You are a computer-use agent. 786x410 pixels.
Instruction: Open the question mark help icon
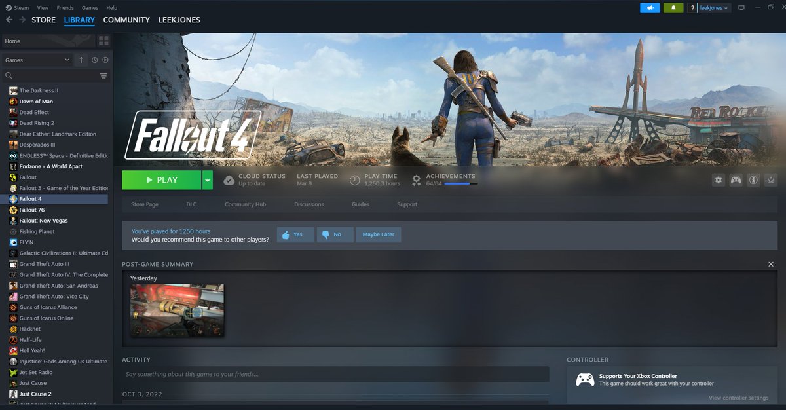click(x=692, y=8)
